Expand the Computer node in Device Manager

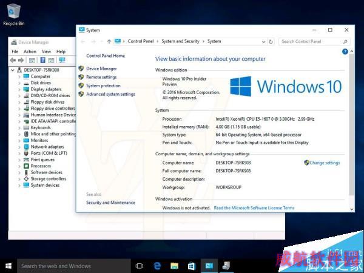(19, 76)
